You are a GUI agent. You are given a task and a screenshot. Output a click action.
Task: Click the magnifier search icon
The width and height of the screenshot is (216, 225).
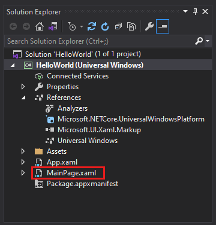(x=199, y=41)
